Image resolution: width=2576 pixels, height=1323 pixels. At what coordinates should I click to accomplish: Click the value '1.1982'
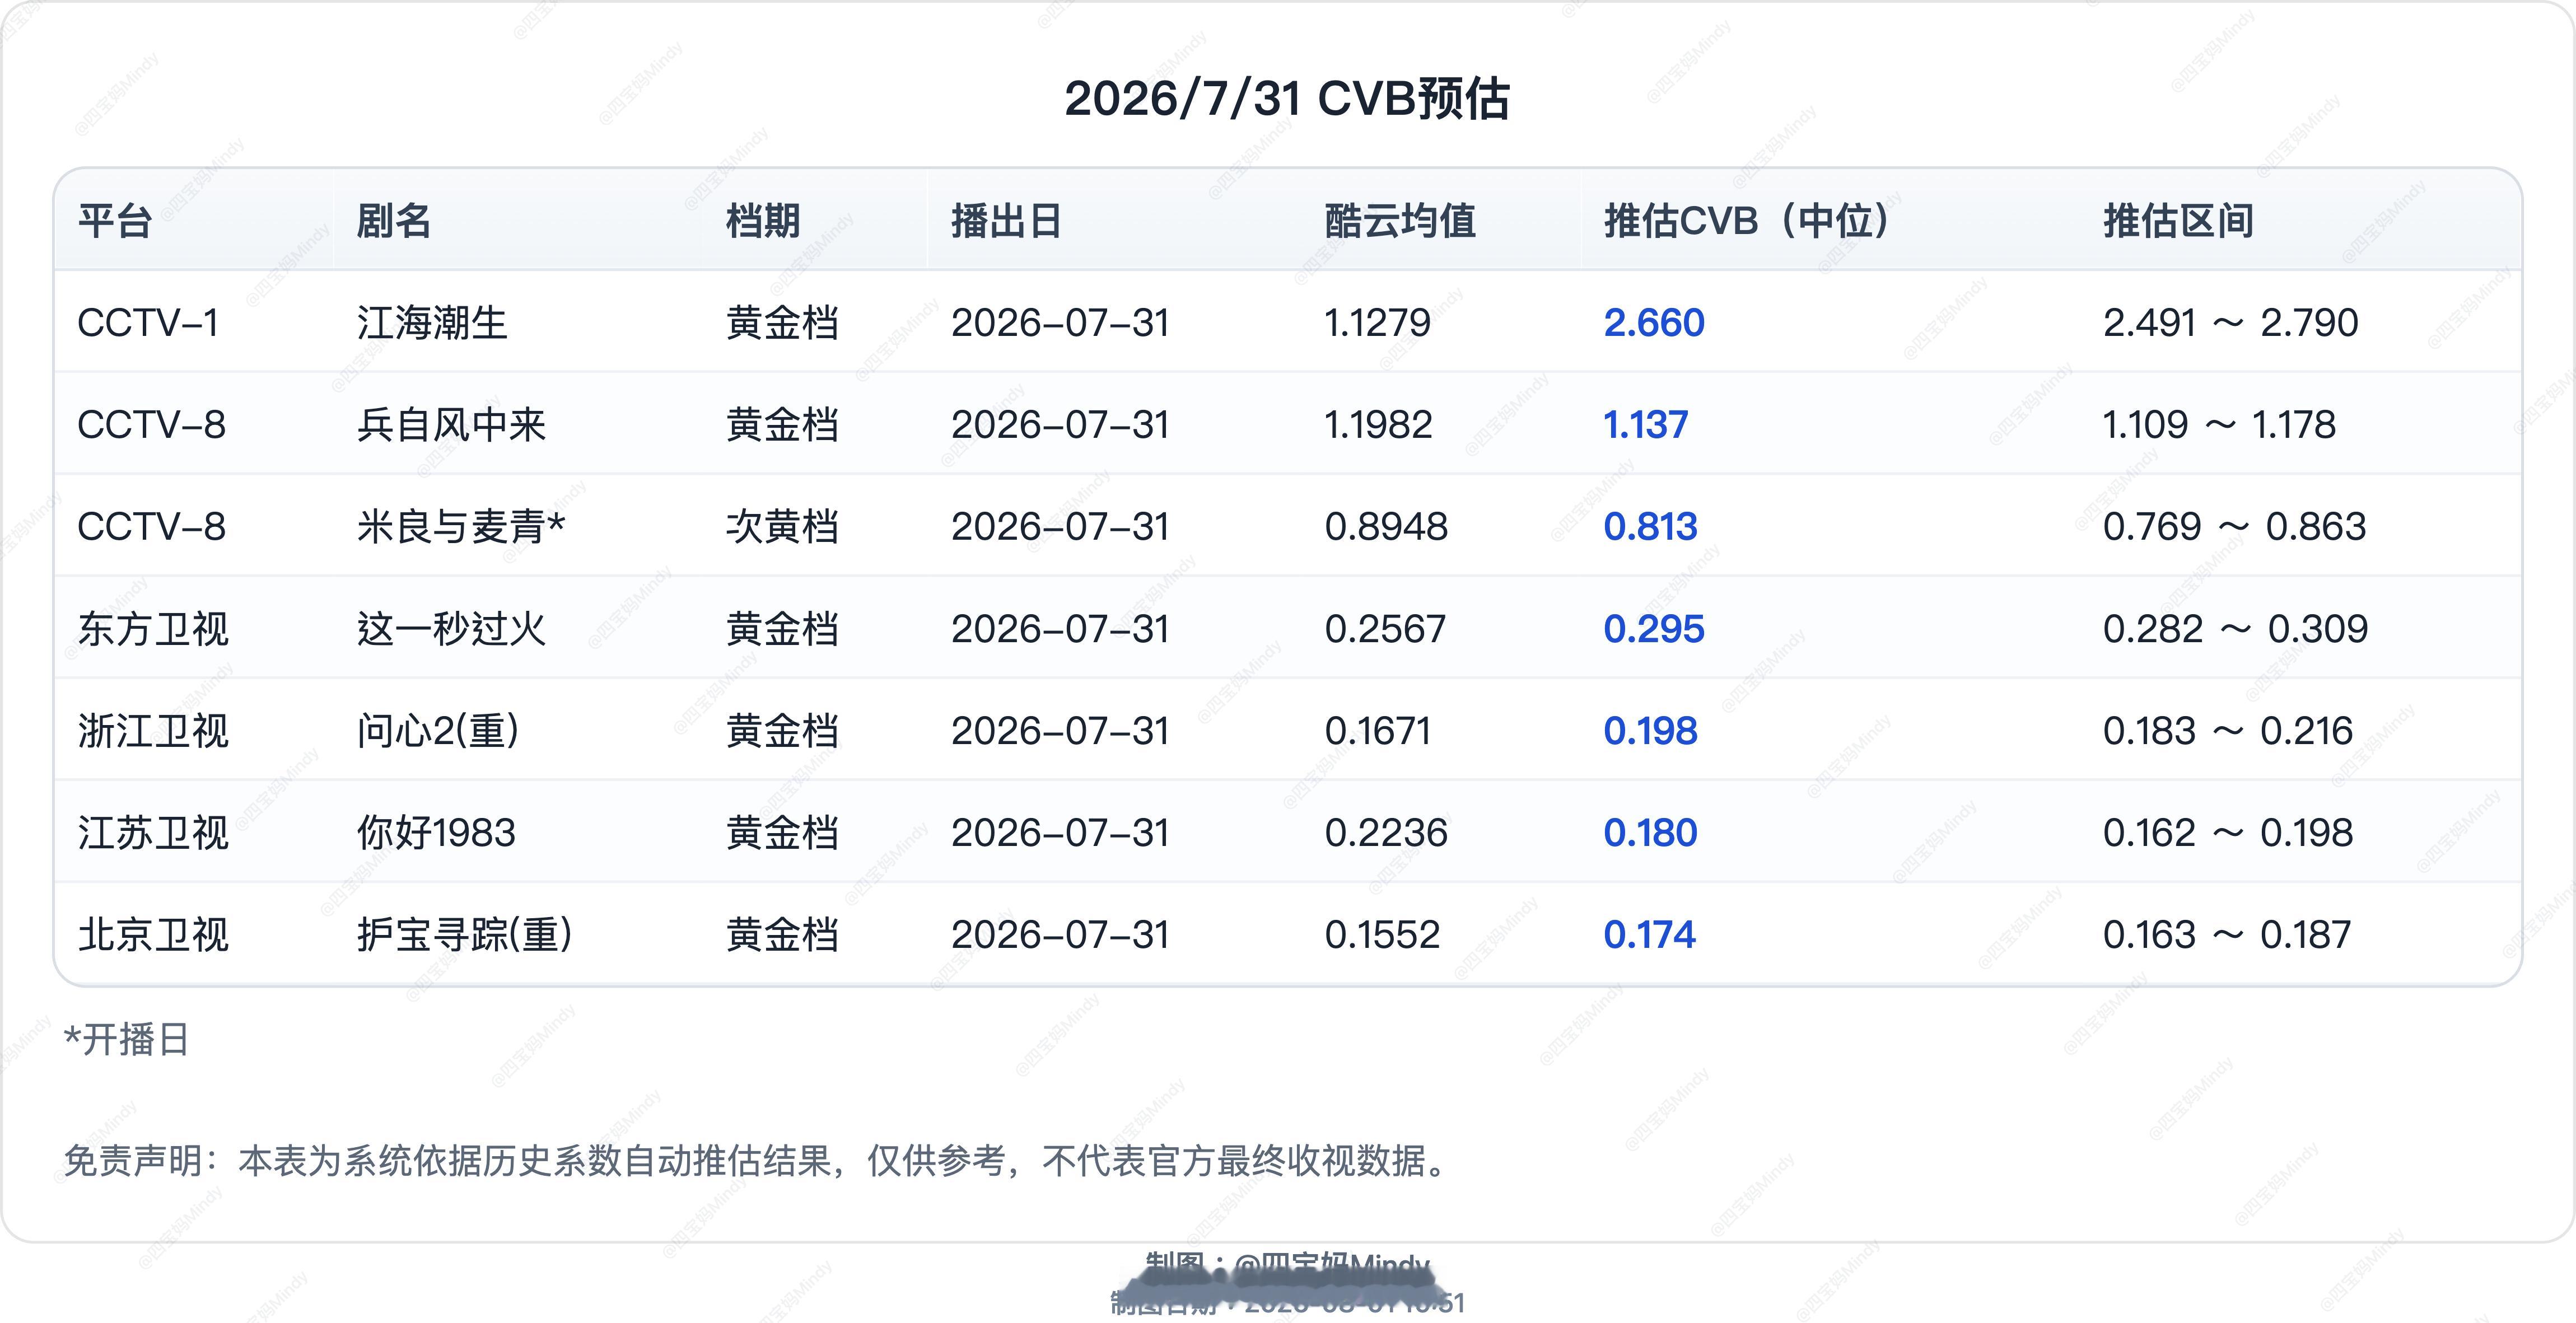tap(1378, 425)
